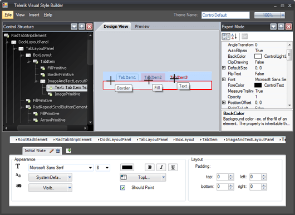Image resolution: width=295 pixels, height=215 pixels.
Task: Click TabItem1 in the design view
Action: [x=127, y=77]
